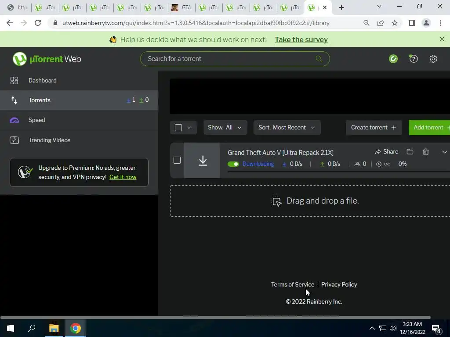Click the Add torrent button
This screenshot has height=337, width=450.
(x=429, y=128)
